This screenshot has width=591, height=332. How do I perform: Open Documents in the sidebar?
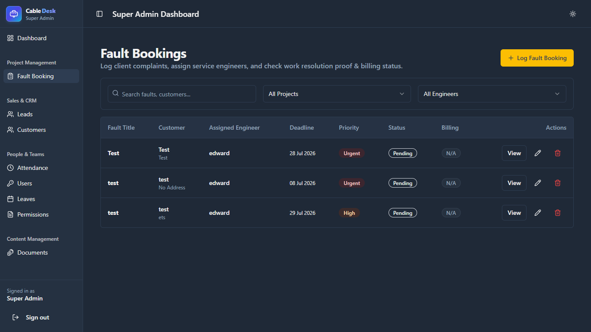(41, 252)
